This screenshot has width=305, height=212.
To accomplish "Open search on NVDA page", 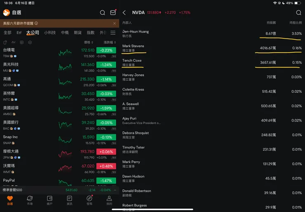I will tap(298, 13).
